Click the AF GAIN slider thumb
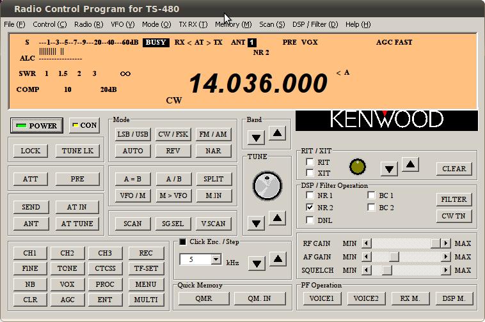 point(394,257)
